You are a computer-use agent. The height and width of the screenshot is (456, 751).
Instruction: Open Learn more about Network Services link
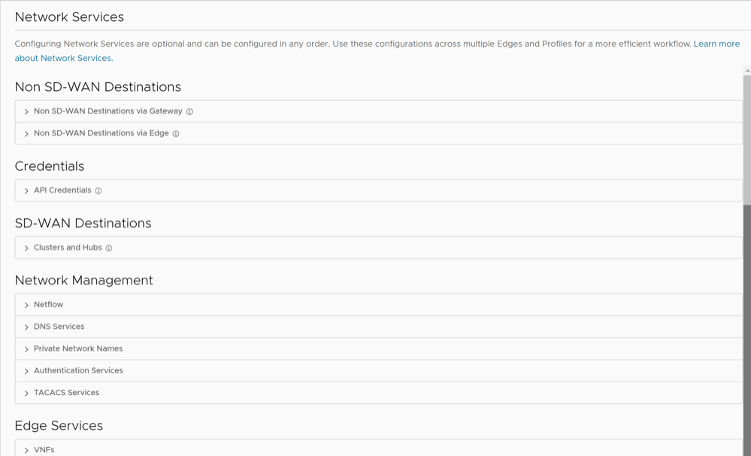pyautogui.click(x=717, y=44)
